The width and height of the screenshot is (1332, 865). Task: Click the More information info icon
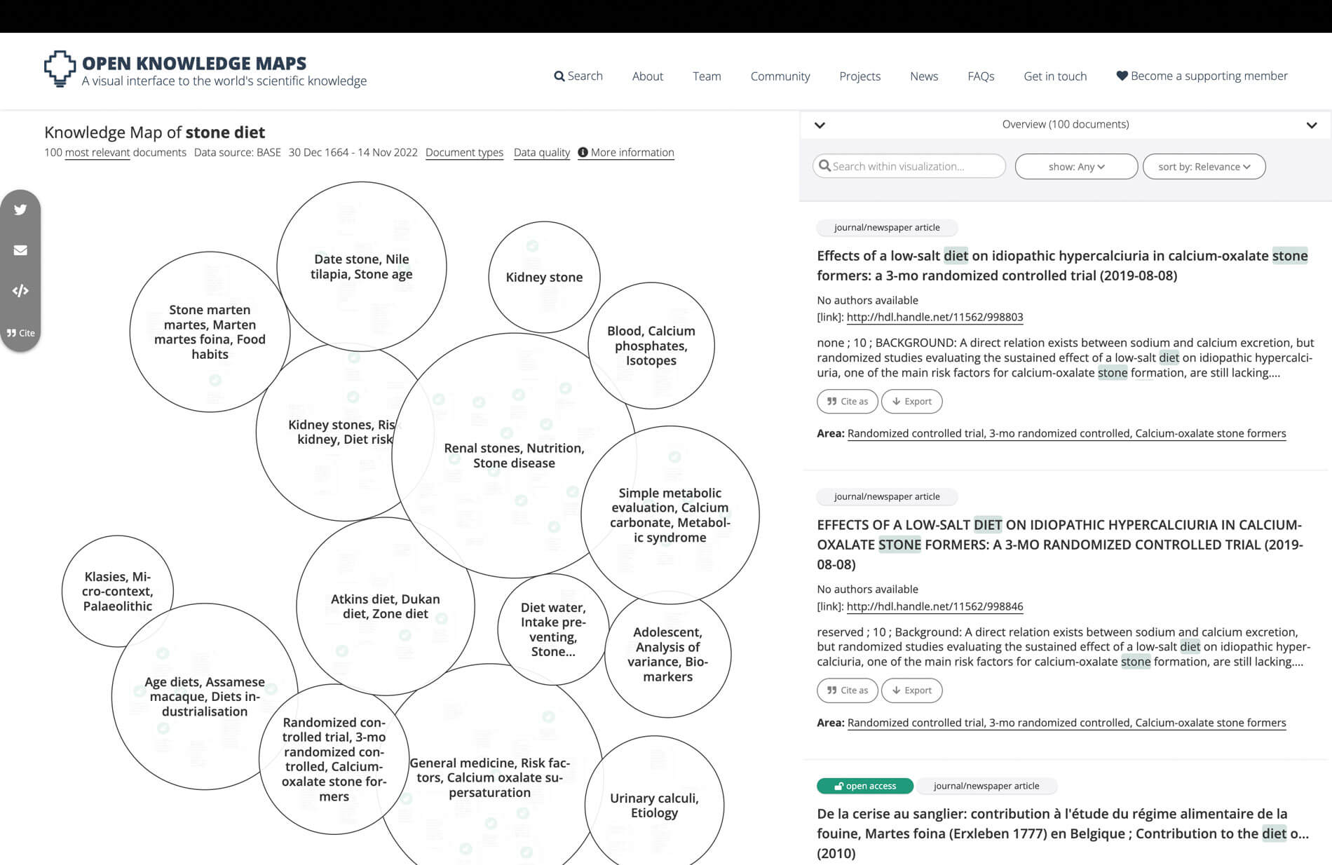tap(583, 152)
